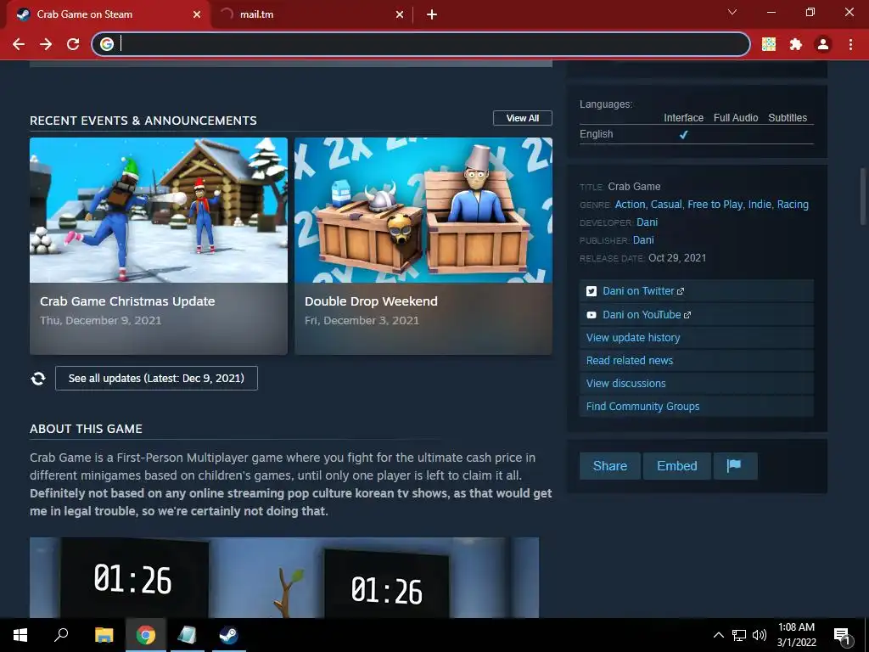This screenshot has height=652, width=869.
Task: Open the Windows Start menu
Action: pos(20,635)
